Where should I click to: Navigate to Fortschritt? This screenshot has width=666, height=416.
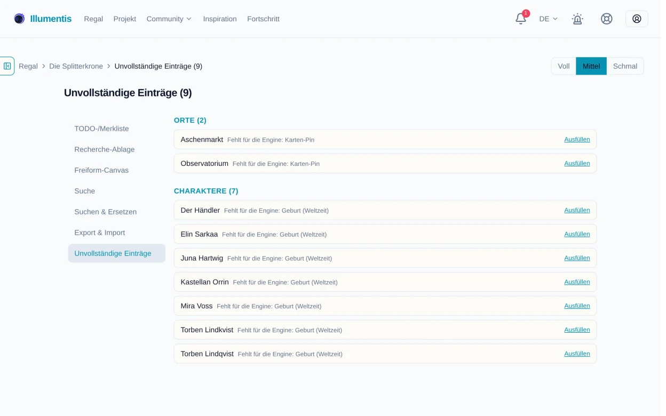coord(263,19)
